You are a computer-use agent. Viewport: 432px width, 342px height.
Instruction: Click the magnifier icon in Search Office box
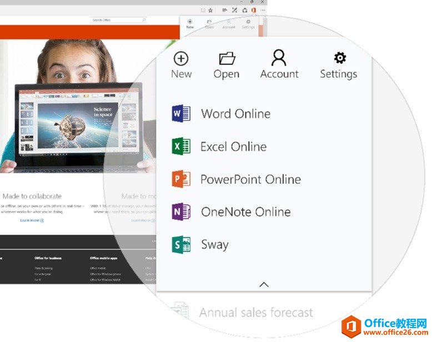(144, 20)
